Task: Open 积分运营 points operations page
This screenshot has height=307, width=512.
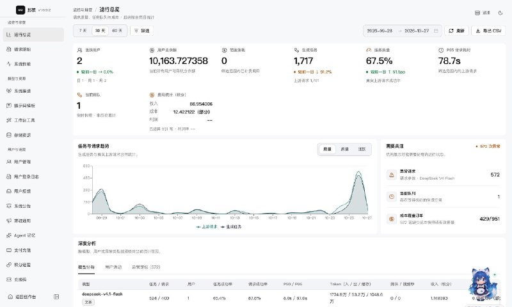Action: (33, 265)
